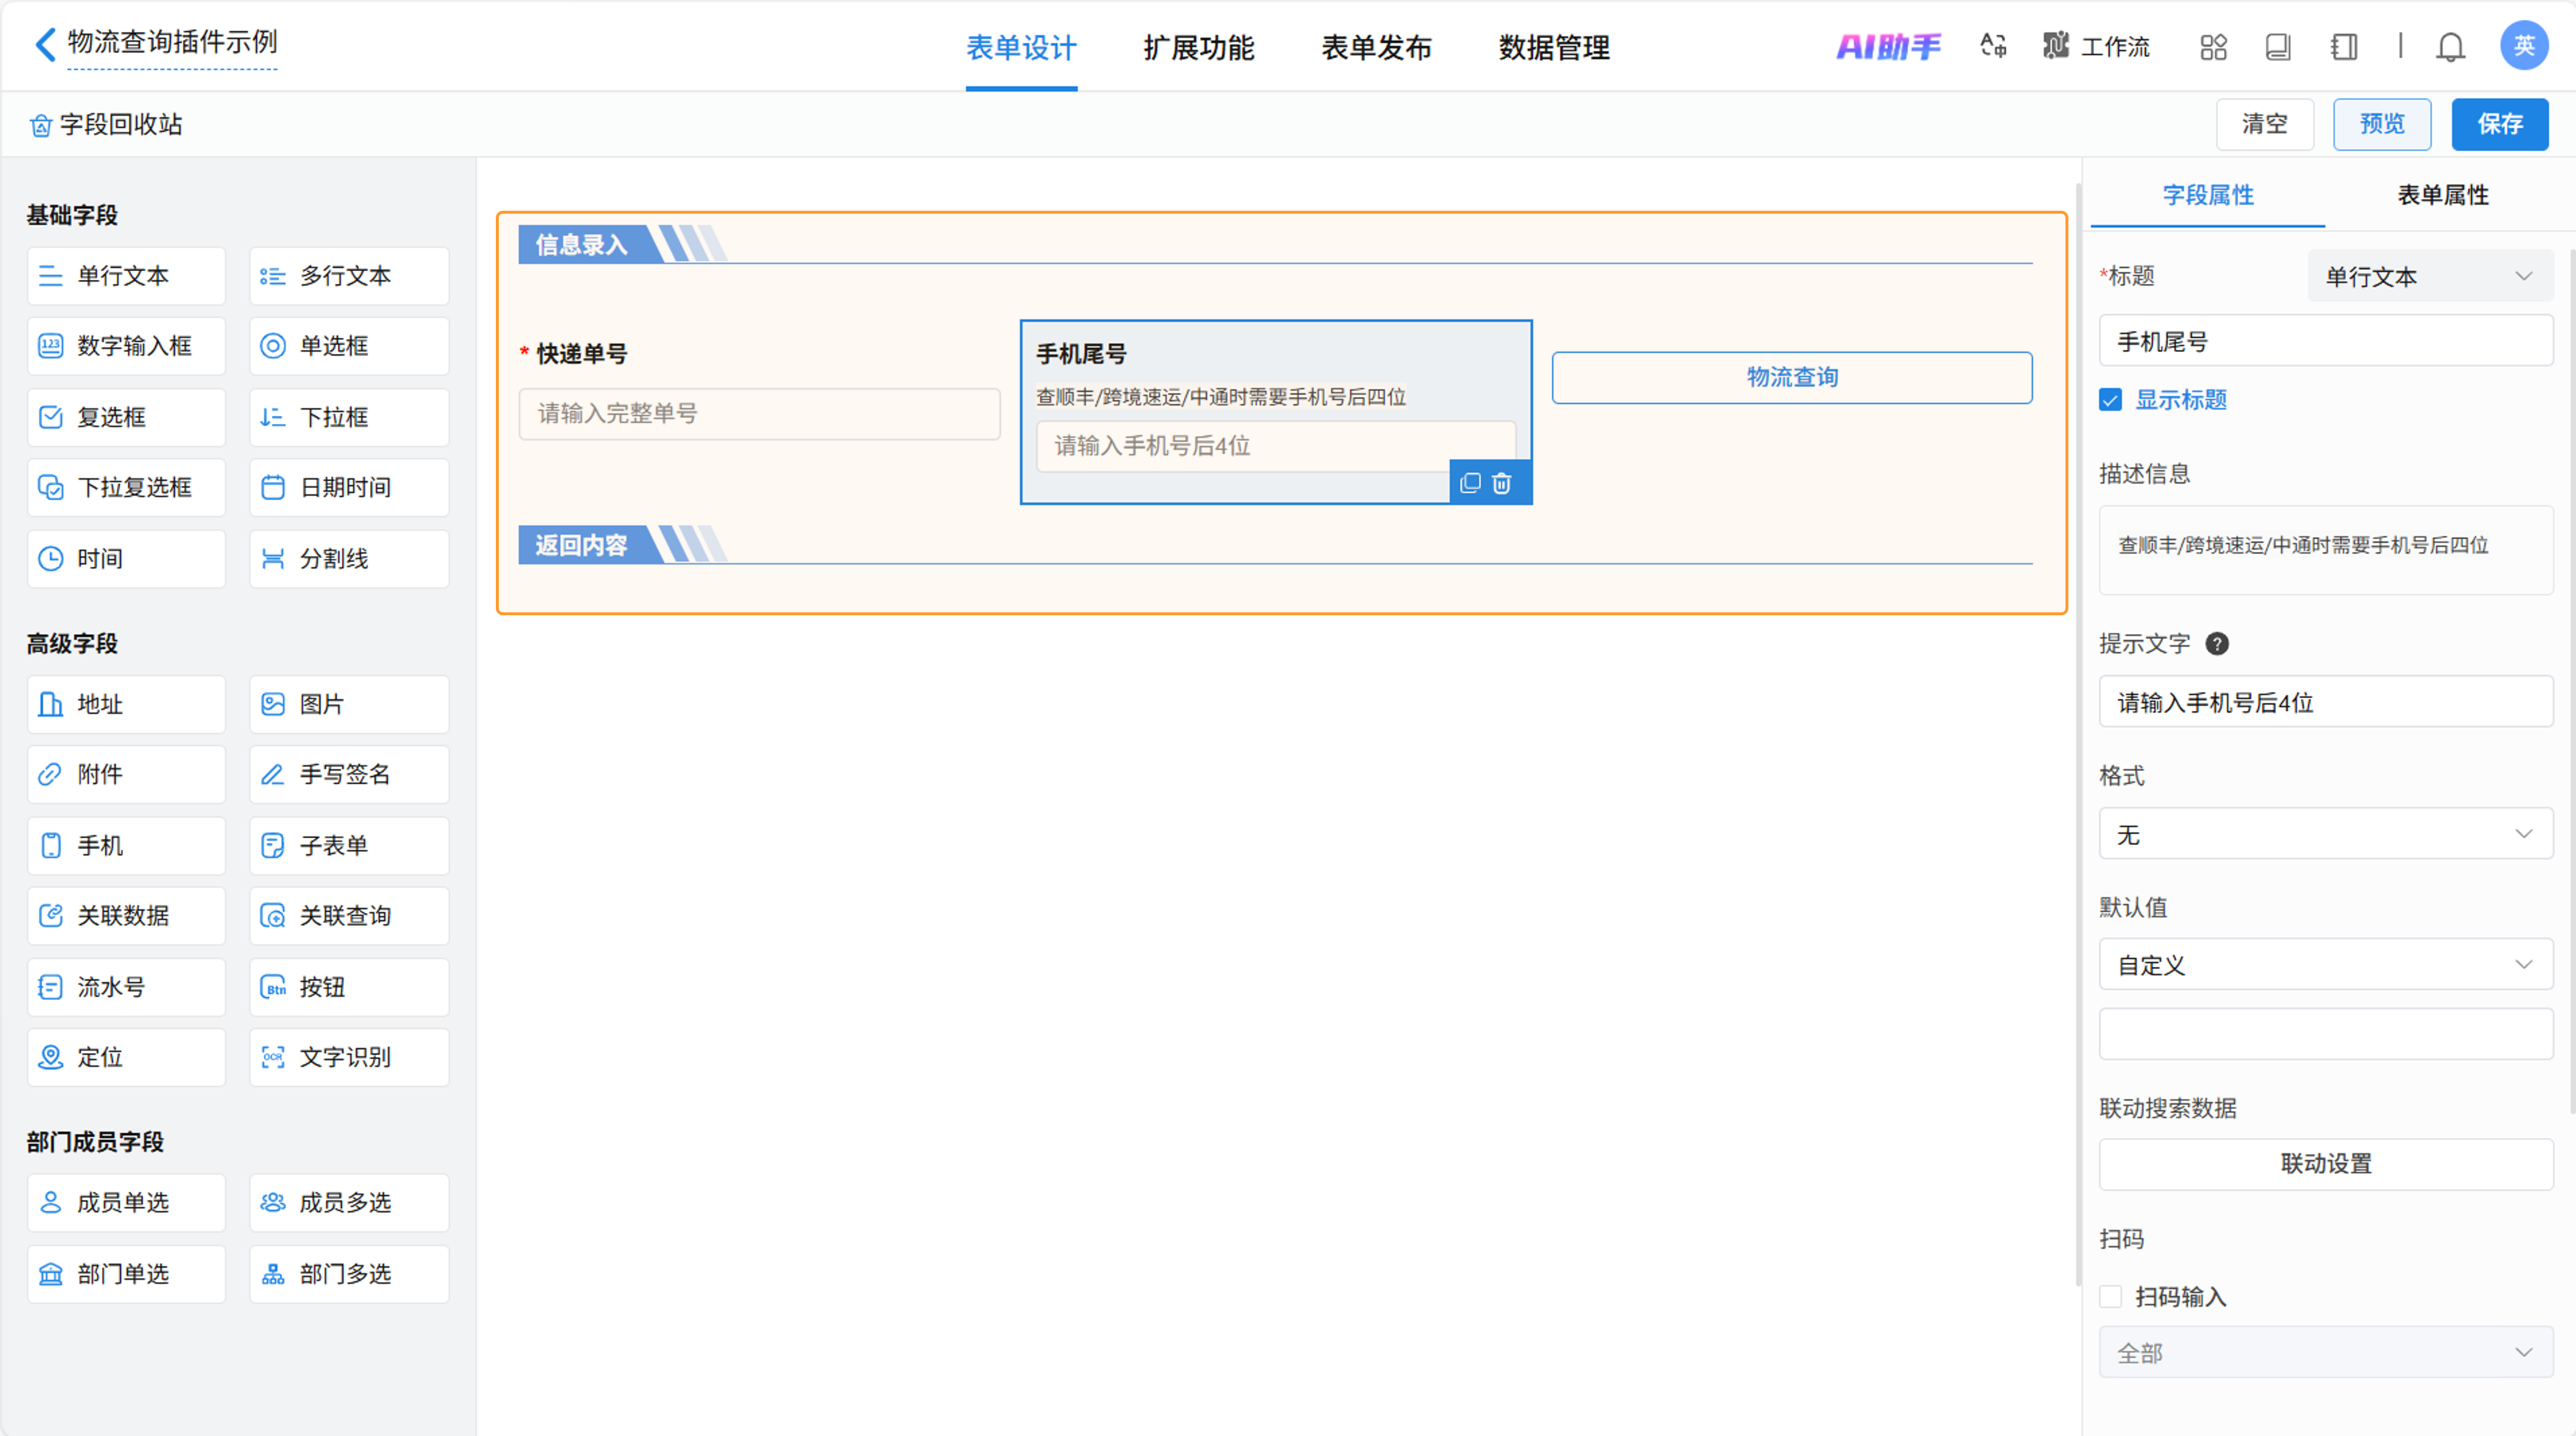Image resolution: width=2576 pixels, height=1436 pixels.
Task: Duplicate the 手机尾号 field using copy icon
Action: tap(1470, 483)
